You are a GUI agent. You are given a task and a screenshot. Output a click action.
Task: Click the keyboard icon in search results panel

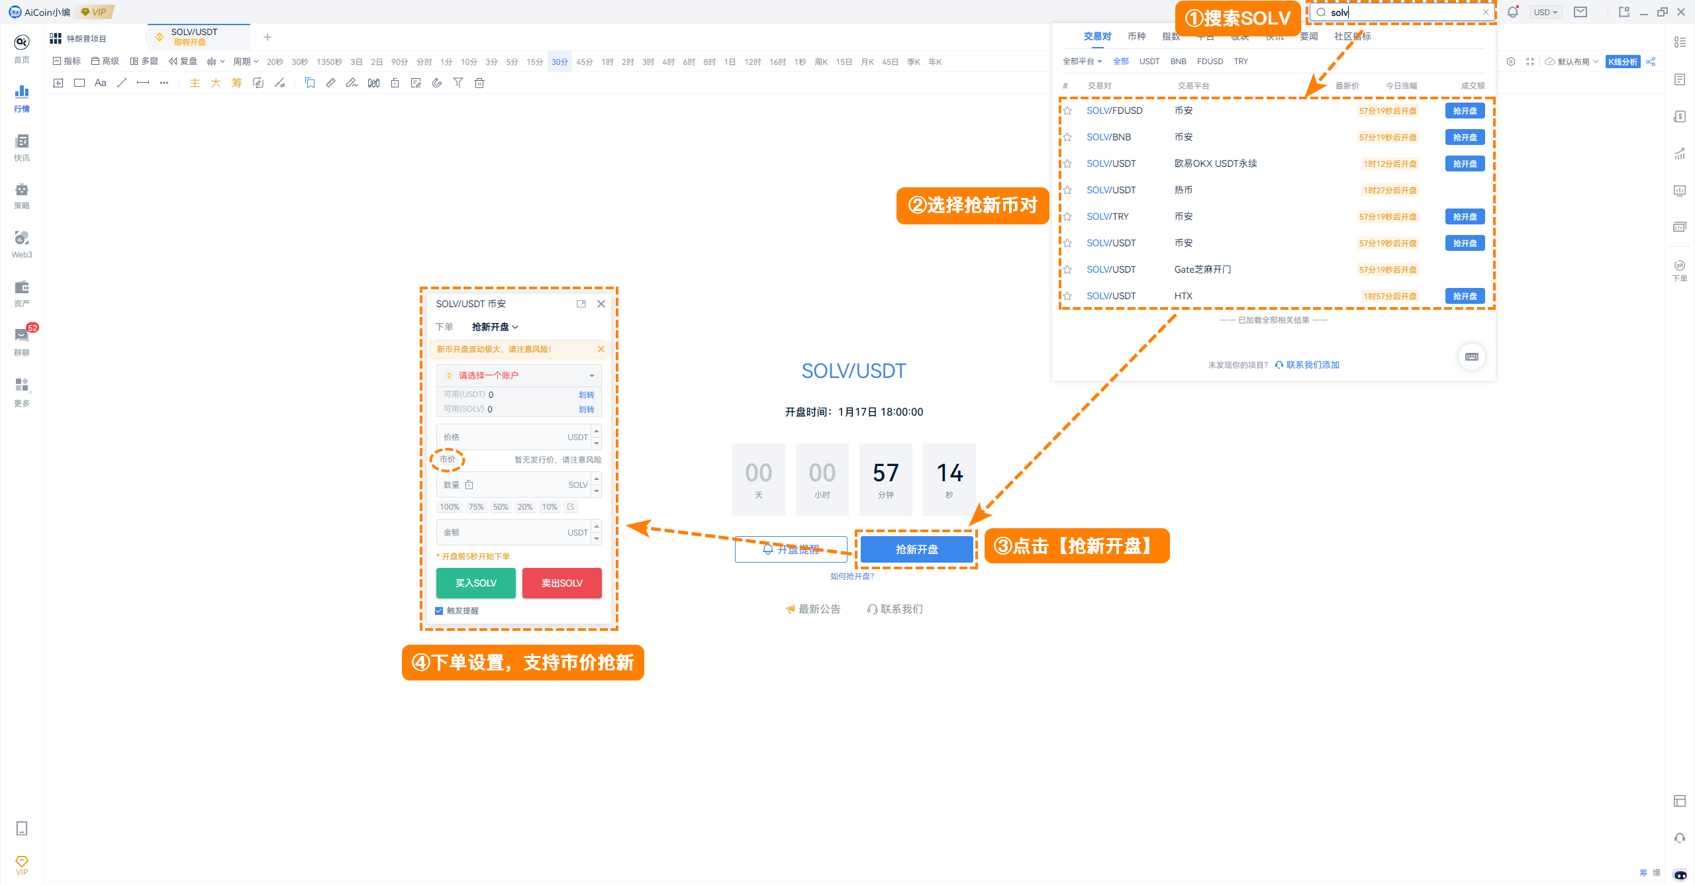(x=1472, y=357)
